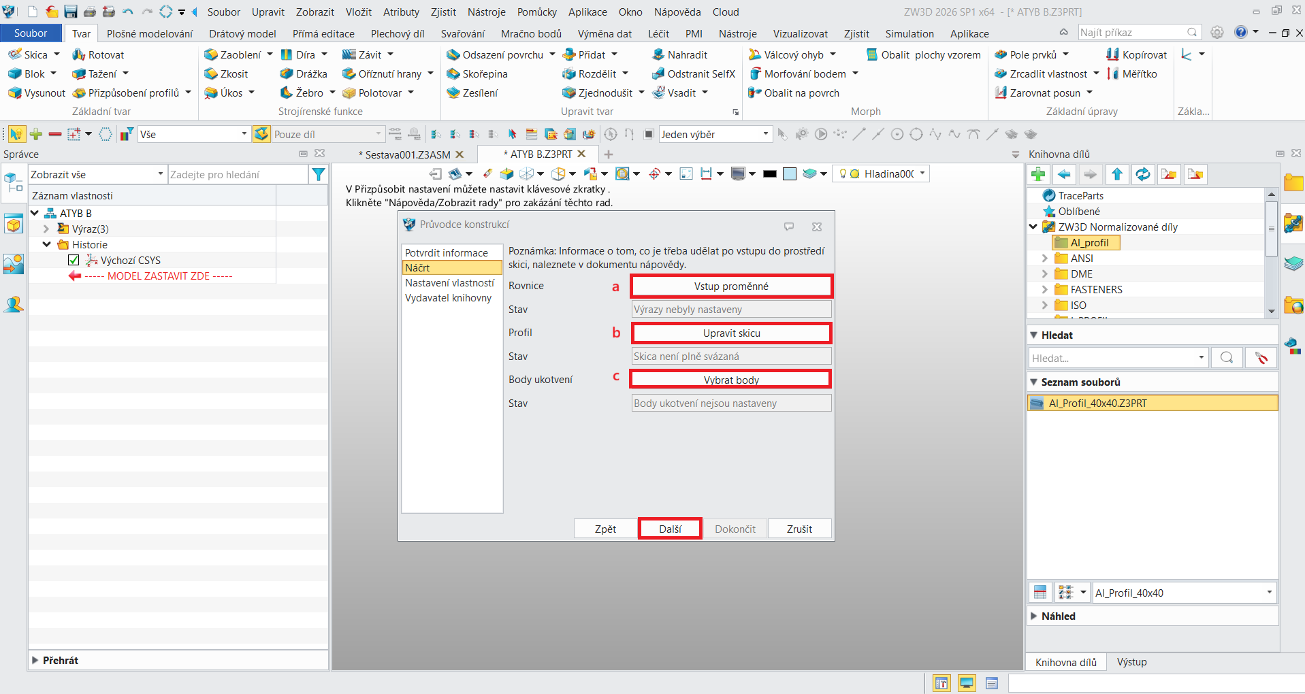
Task: Click the black background color swatch
Action: (770, 174)
